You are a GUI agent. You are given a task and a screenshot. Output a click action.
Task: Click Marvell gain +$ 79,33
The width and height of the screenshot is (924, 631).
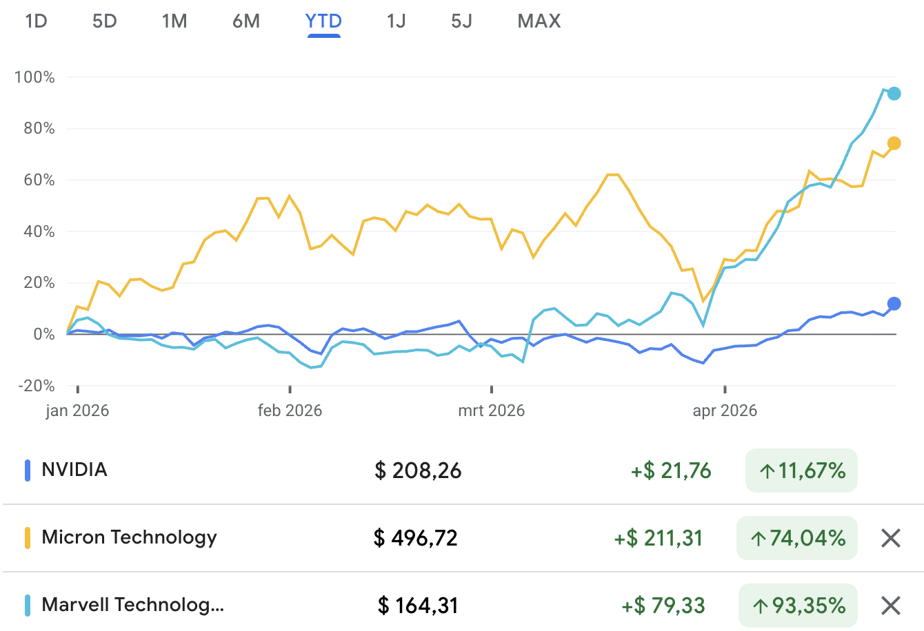pos(663,606)
